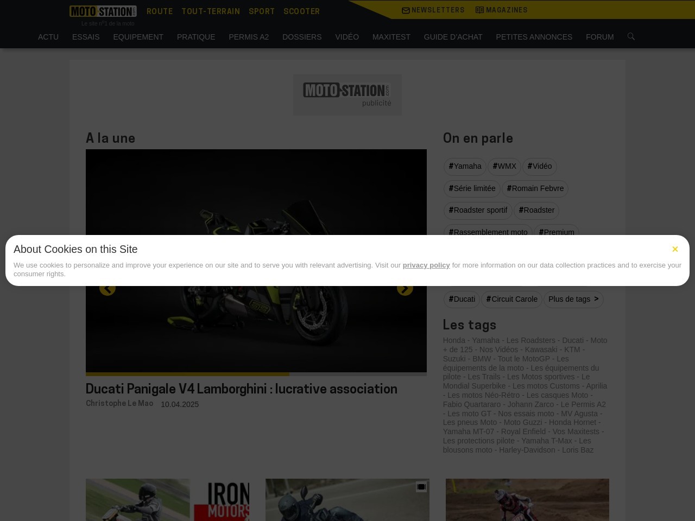
Task: Select the #Ducati tag
Action: (462, 300)
